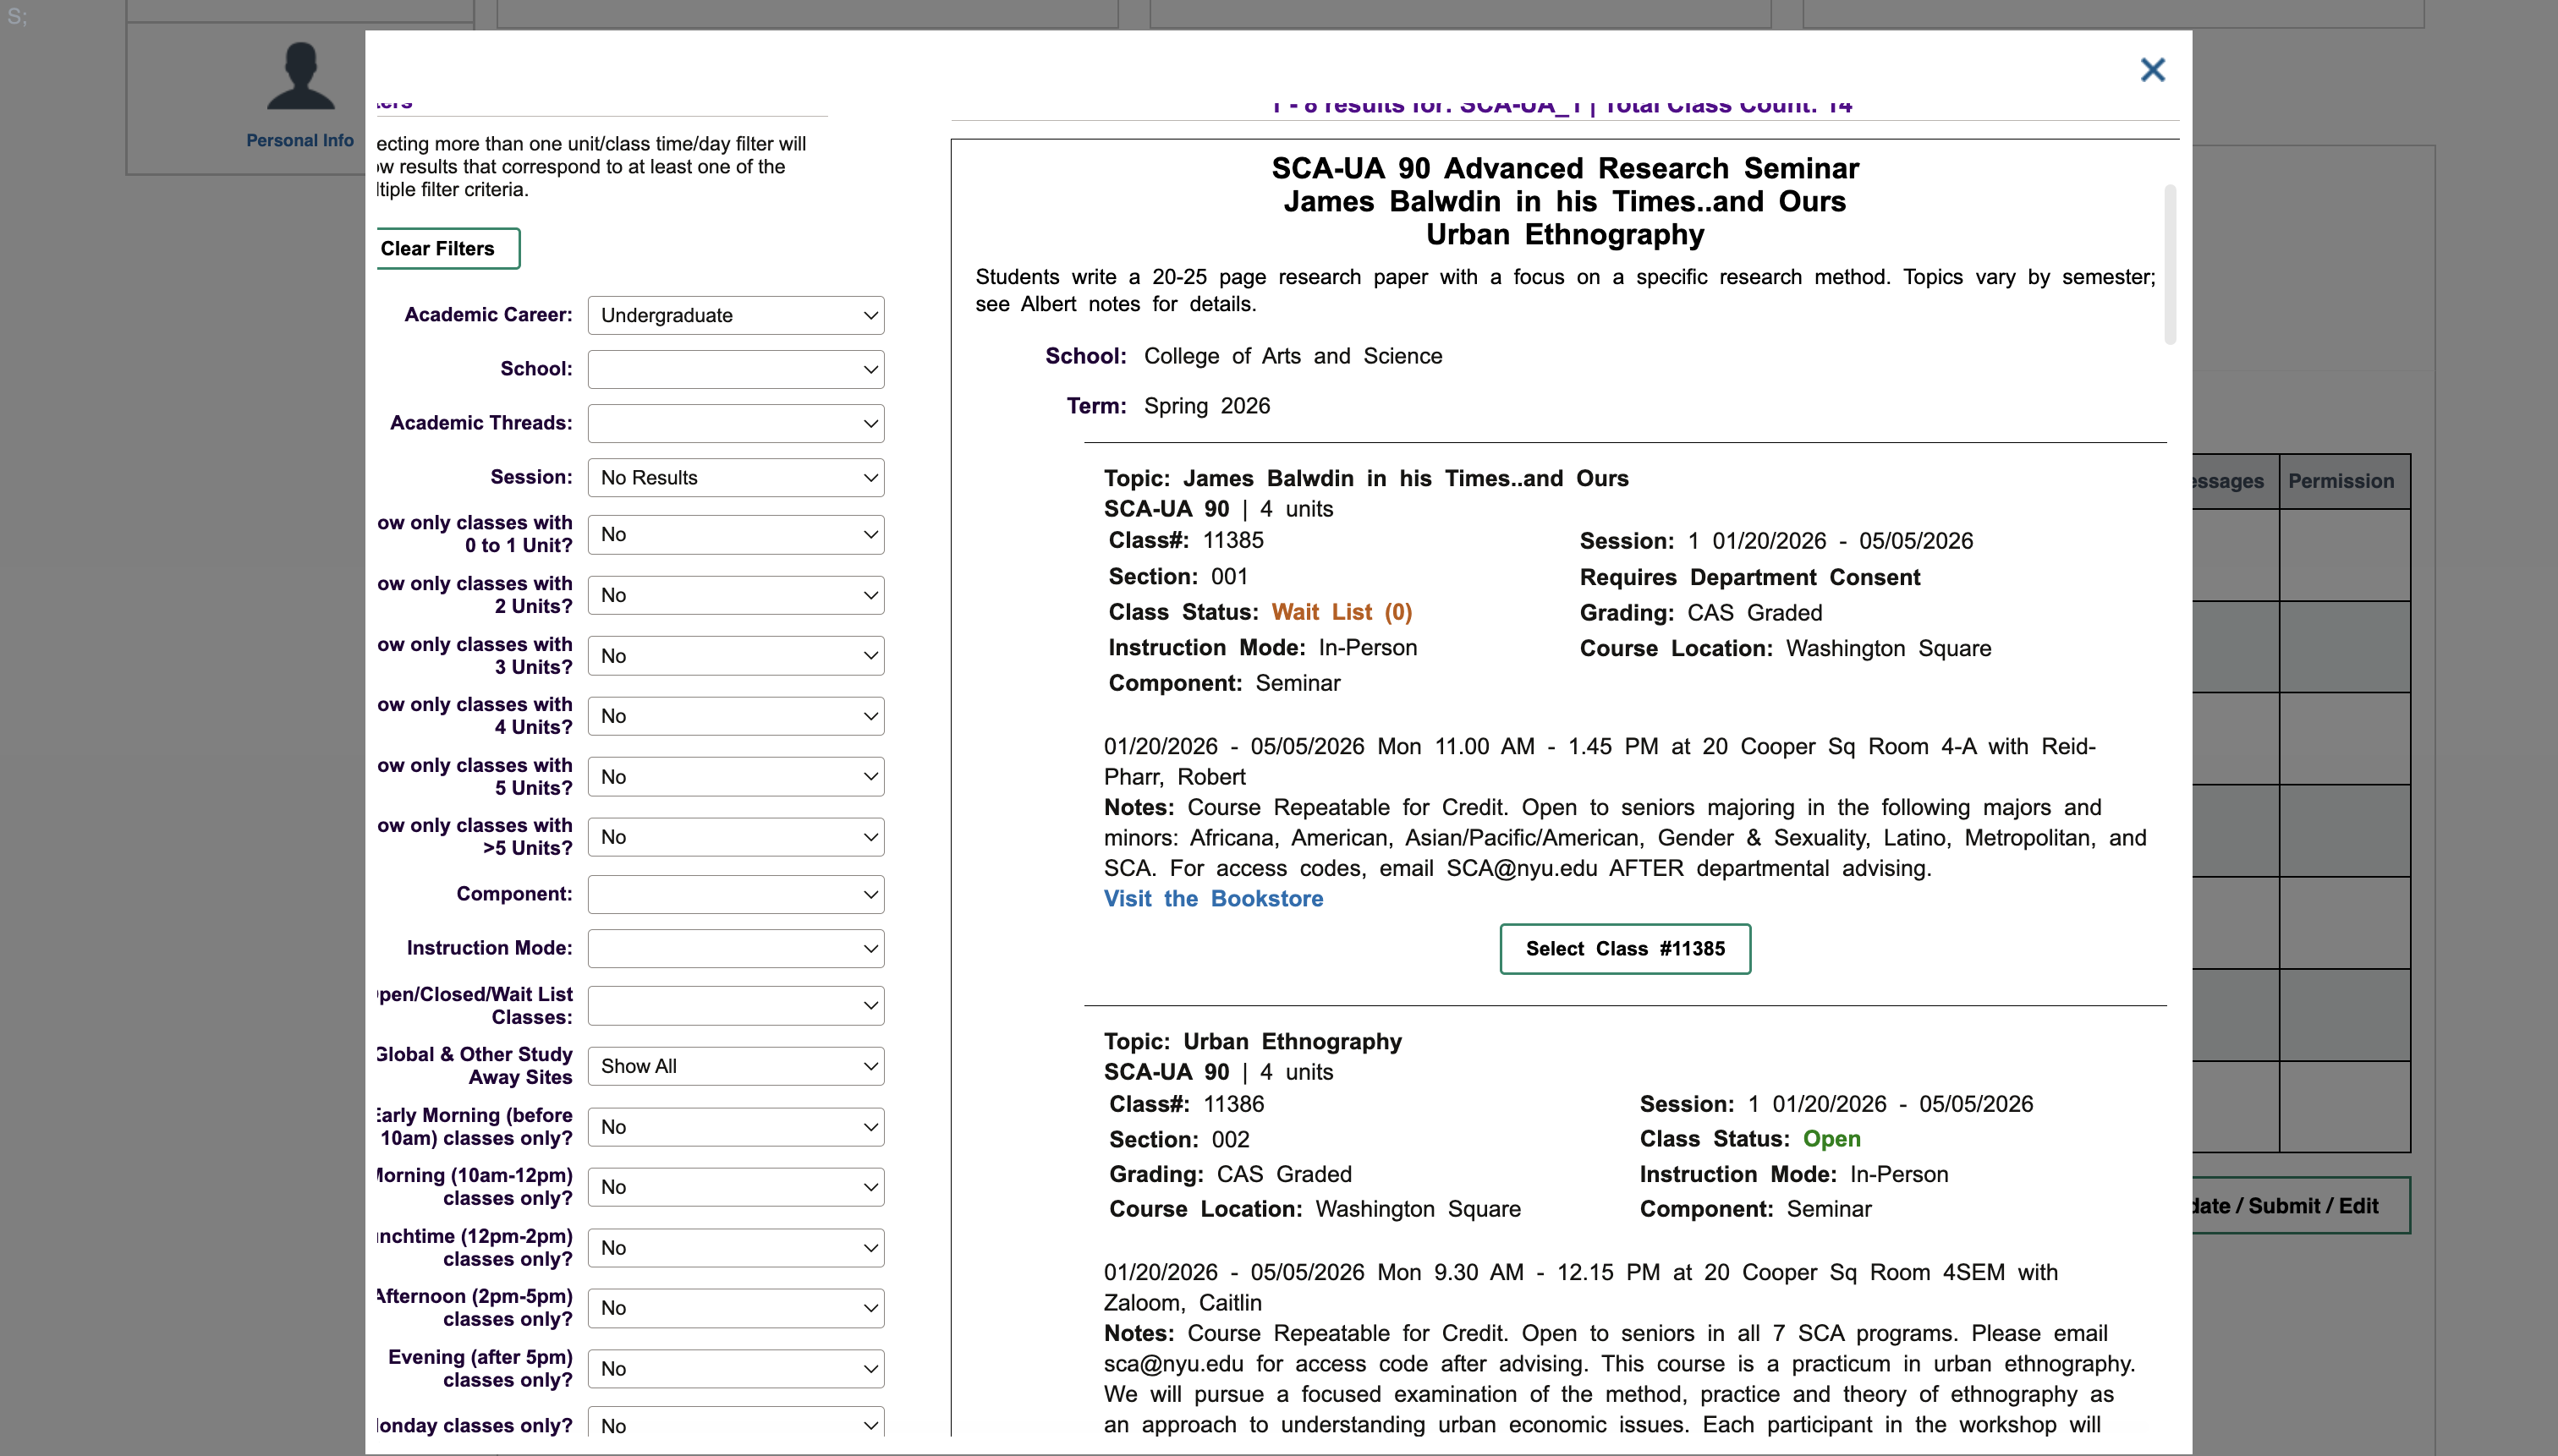2558x1456 pixels.
Task: Open the Component dropdown
Action: (733, 894)
